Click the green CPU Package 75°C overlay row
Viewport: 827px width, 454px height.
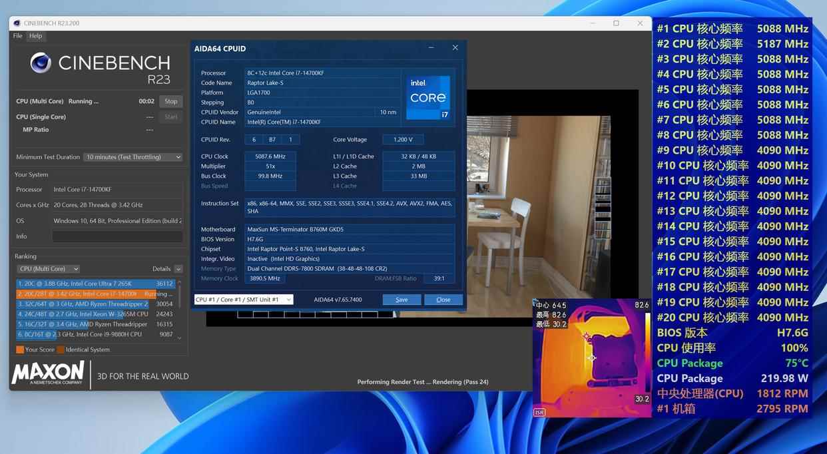click(732, 363)
